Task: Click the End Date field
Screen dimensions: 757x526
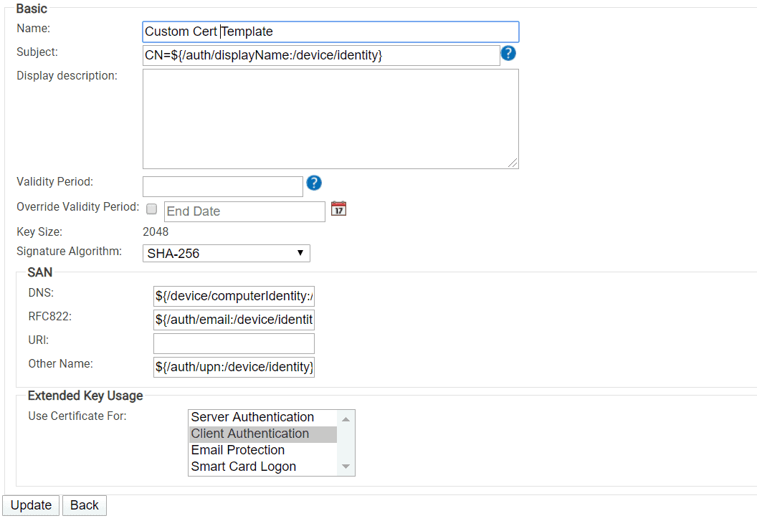Action: pyautogui.click(x=244, y=211)
